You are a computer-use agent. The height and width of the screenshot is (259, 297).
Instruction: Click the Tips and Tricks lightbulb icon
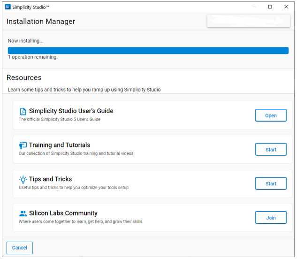pos(23,180)
